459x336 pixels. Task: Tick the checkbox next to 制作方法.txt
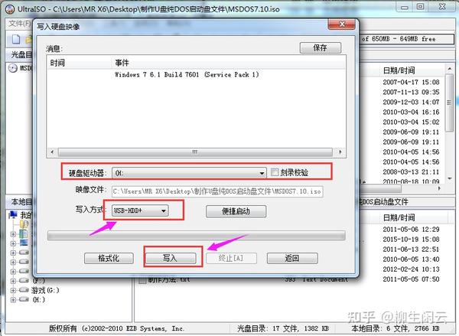click(142, 280)
